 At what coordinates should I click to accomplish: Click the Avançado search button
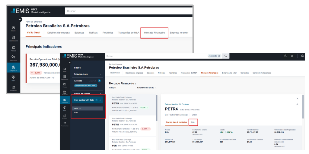click(x=215, y=56)
